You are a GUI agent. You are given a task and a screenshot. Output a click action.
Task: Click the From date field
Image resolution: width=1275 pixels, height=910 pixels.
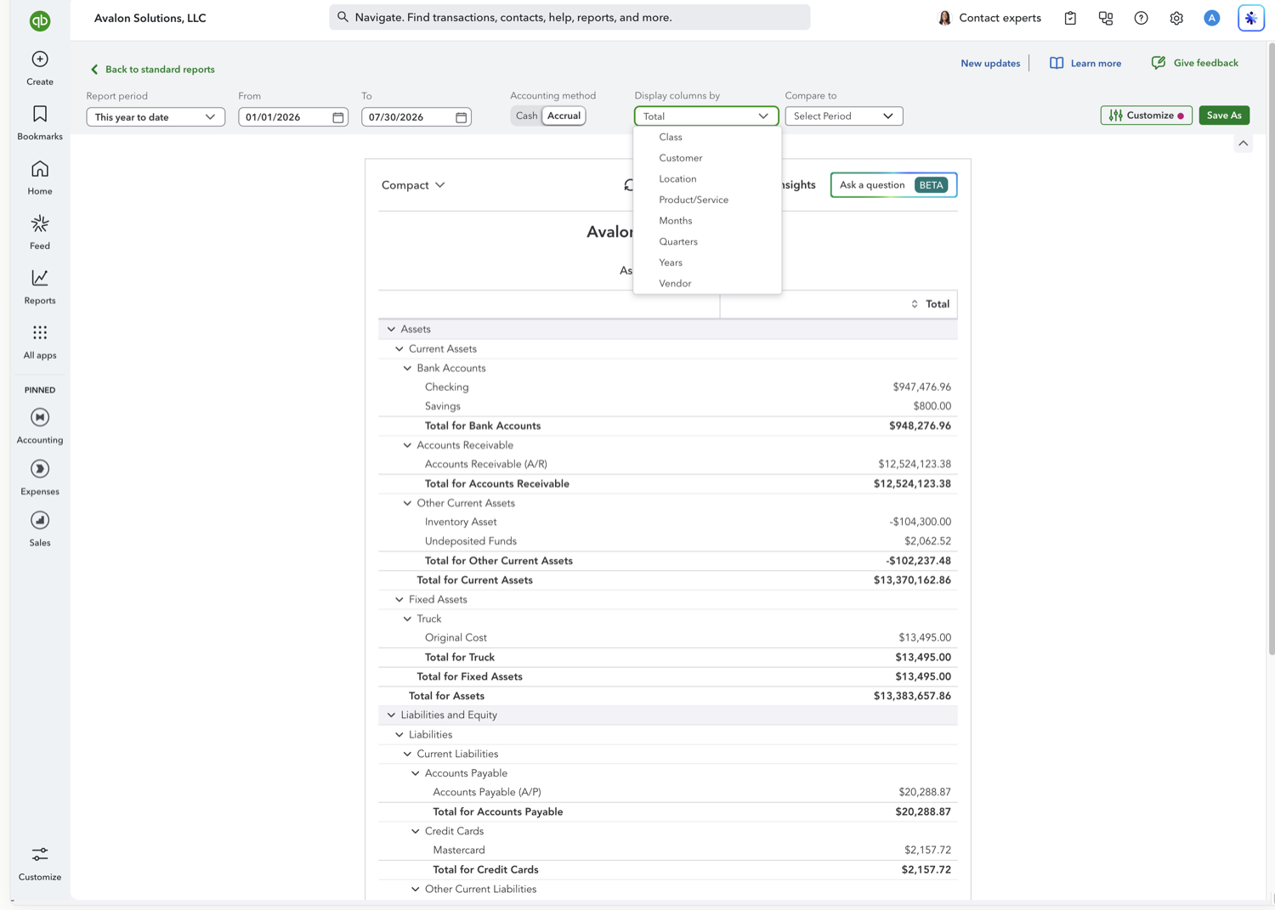(293, 117)
